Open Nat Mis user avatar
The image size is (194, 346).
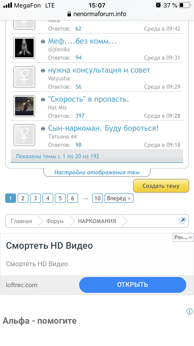coord(24,106)
